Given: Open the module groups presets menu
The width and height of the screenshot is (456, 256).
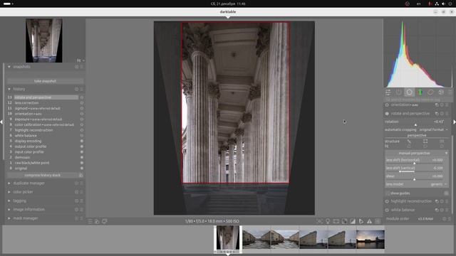Looking at the screenshot, I should (450, 92).
